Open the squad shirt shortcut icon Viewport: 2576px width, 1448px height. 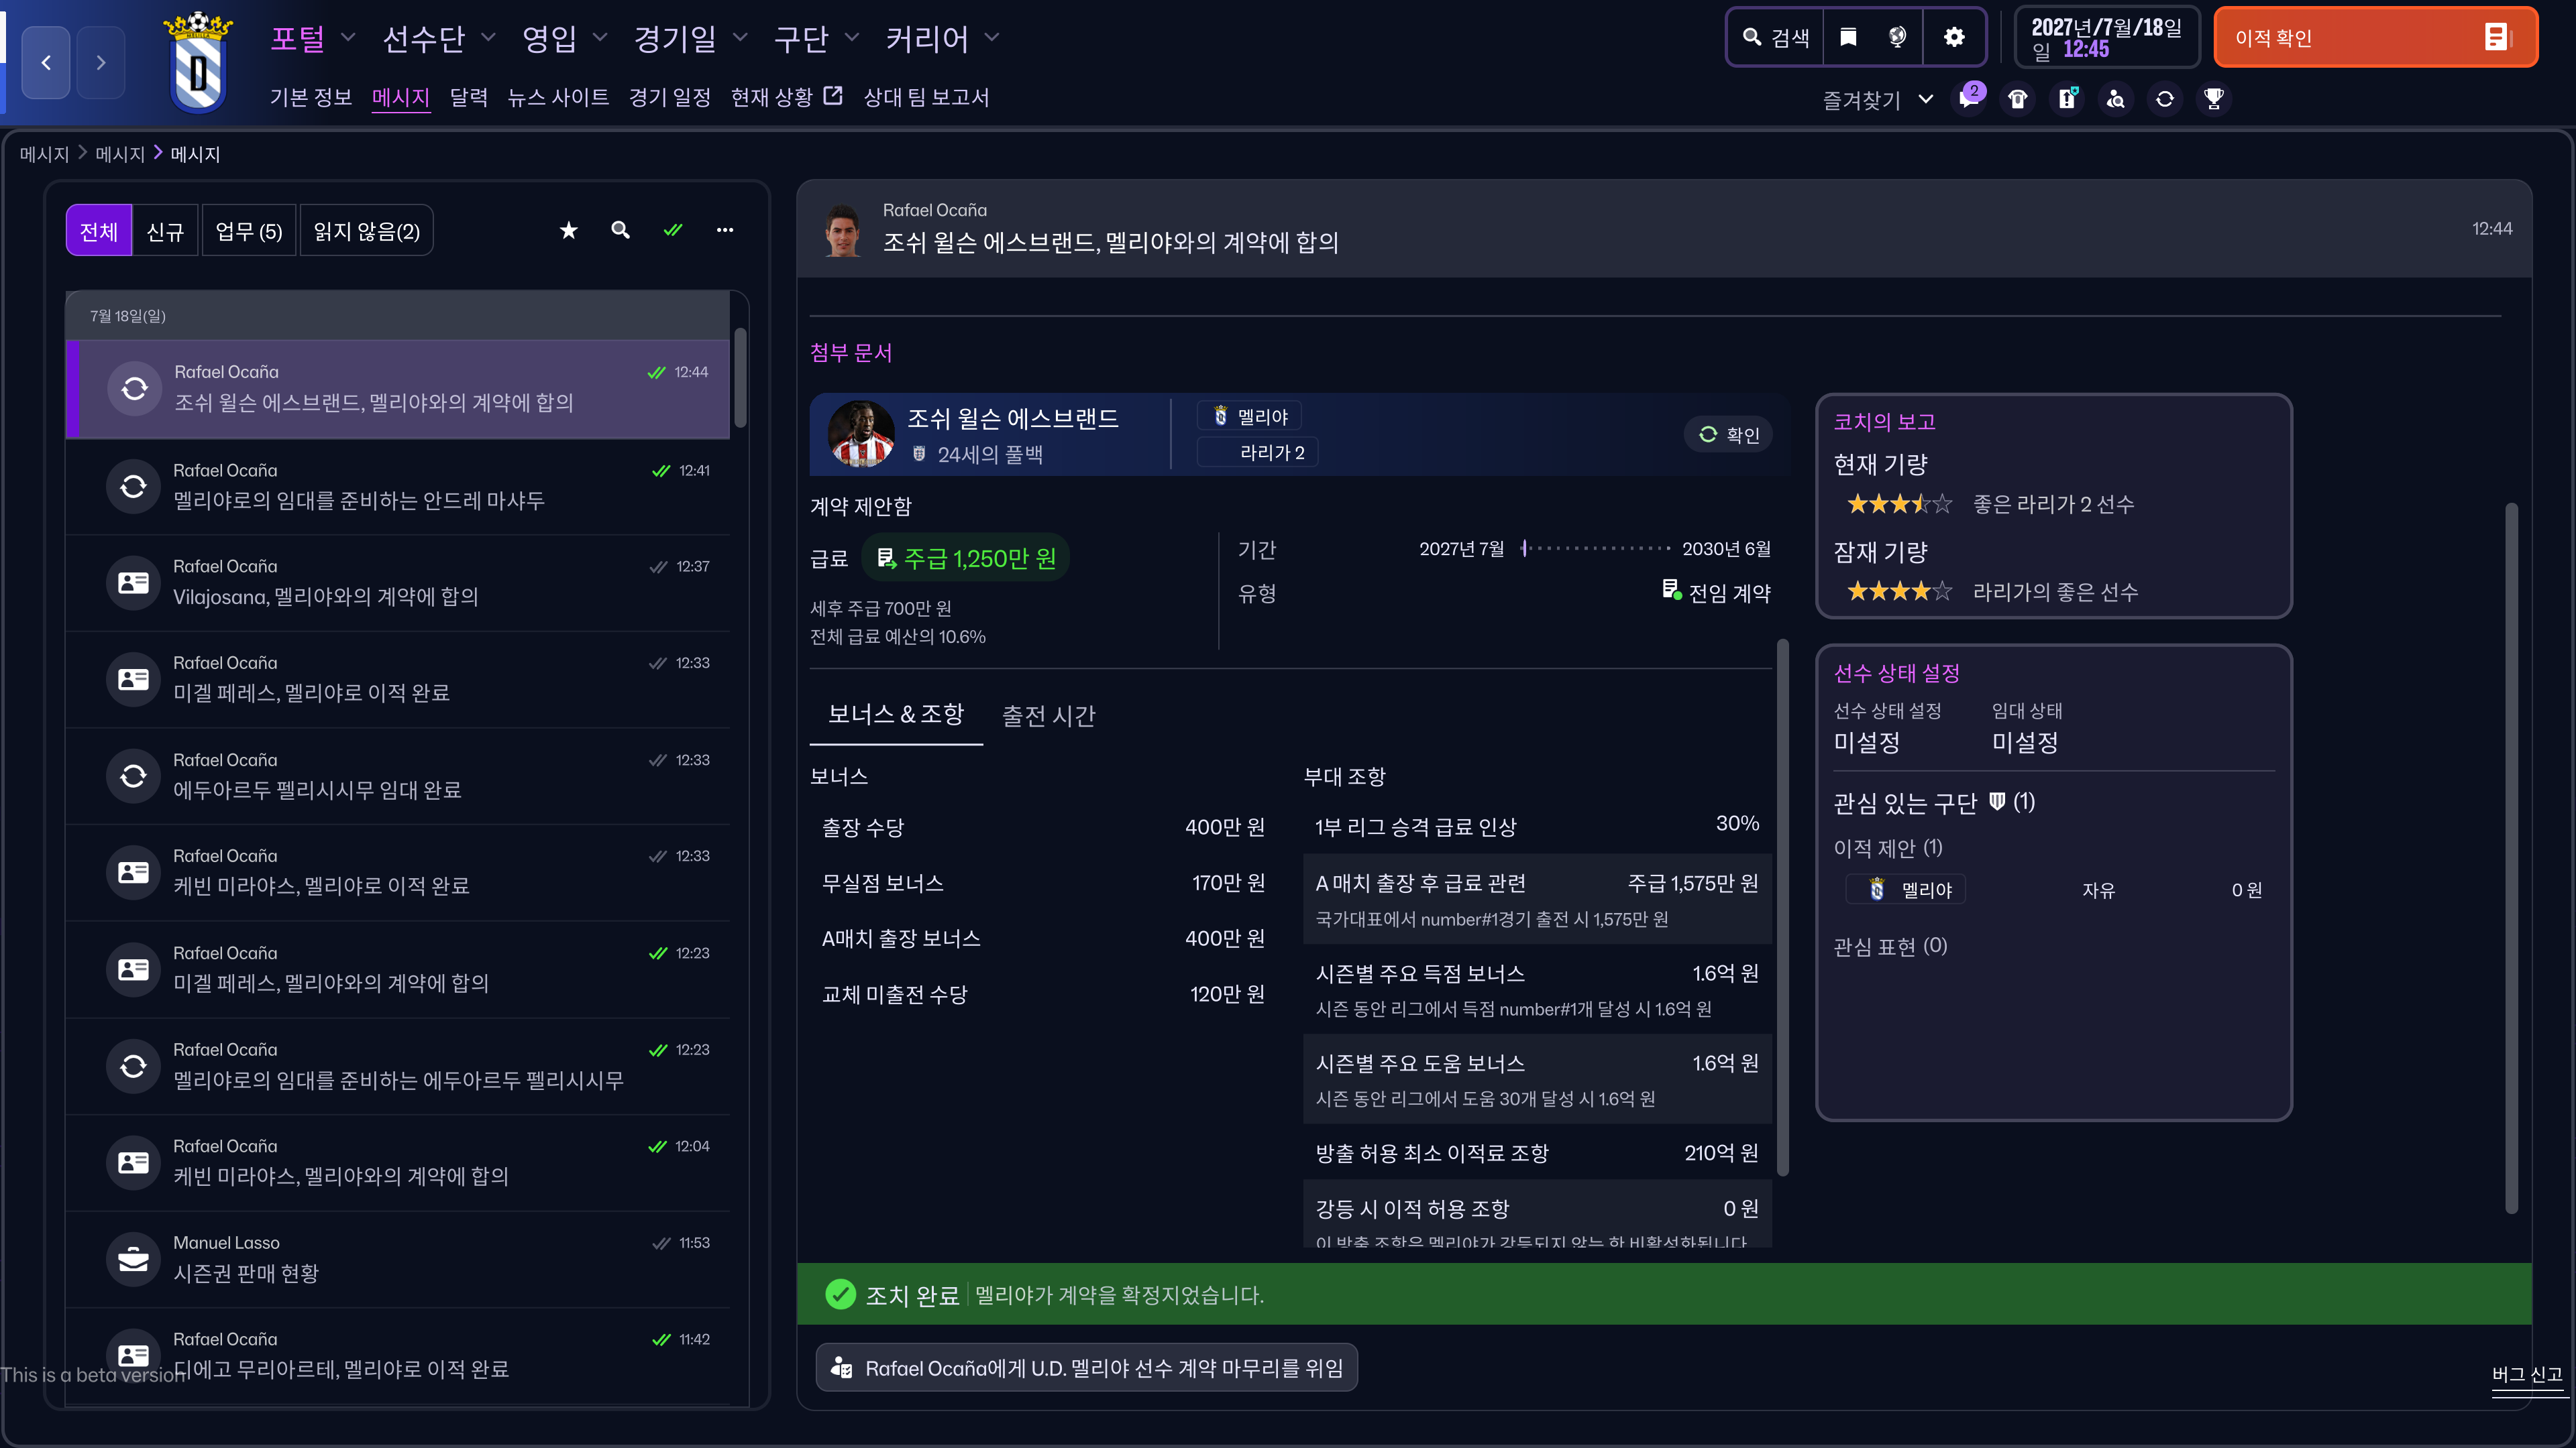[x=2018, y=99]
